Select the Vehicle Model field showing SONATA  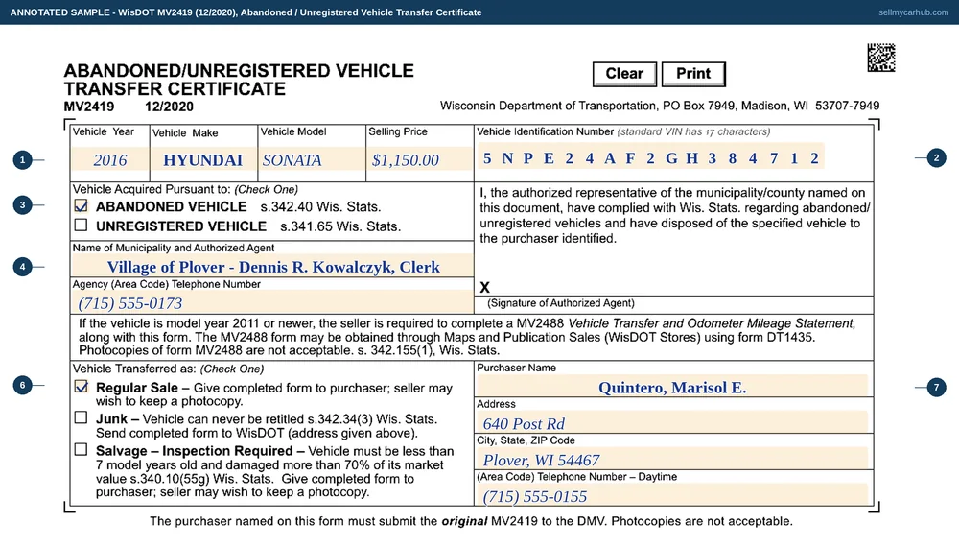point(312,159)
